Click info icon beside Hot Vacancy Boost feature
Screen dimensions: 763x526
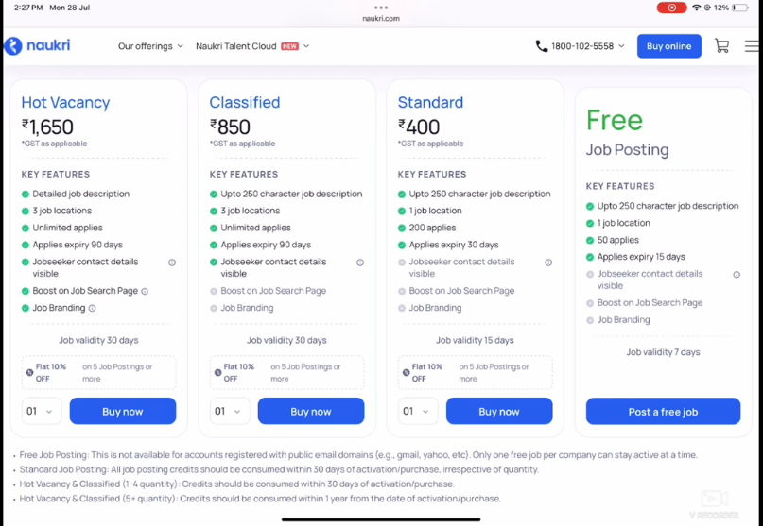(x=145, y=291)
